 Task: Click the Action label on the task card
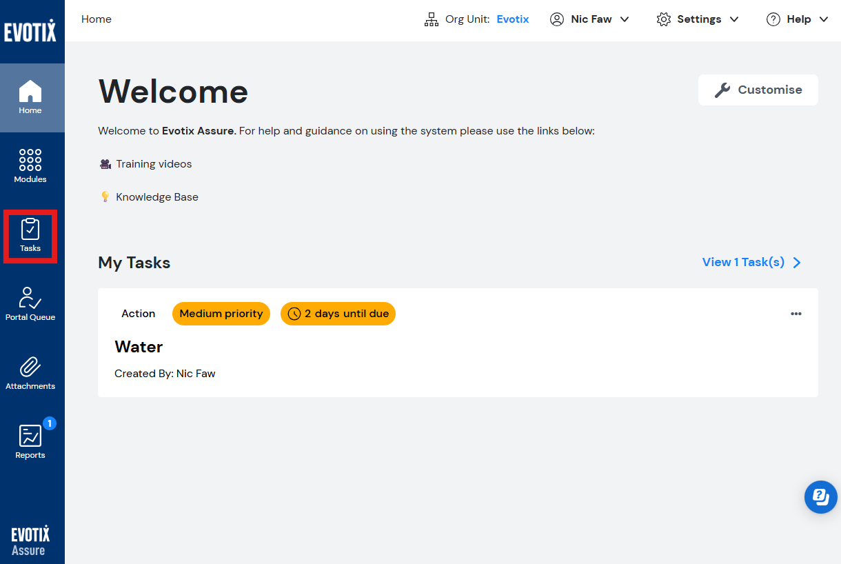click(x=139, y=314)
